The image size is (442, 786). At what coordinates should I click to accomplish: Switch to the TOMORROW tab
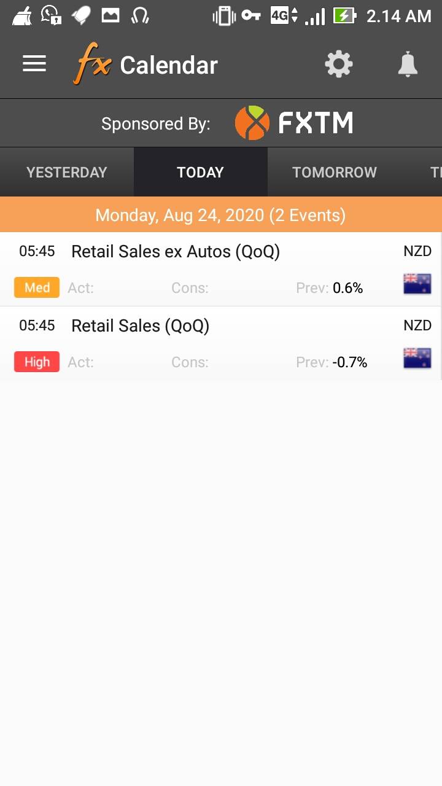pos(335,172)
